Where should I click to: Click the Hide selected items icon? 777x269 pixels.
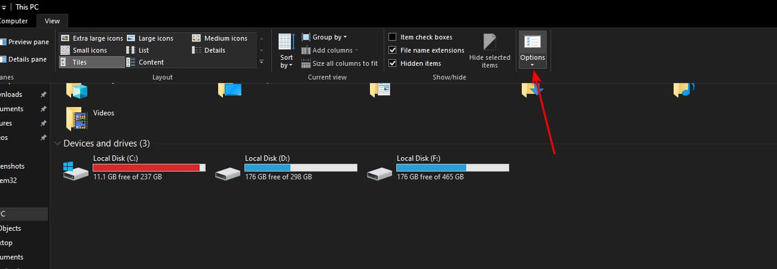[x=490, y=43]
